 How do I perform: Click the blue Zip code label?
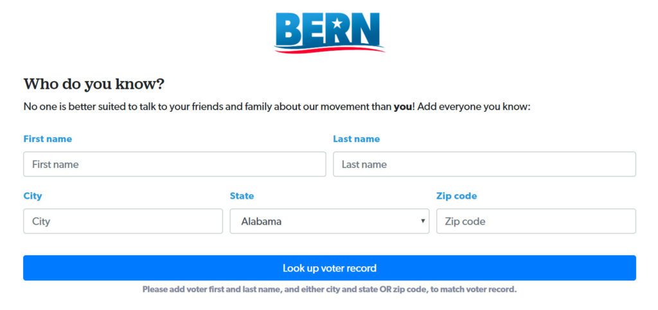[x=456, y=196]
